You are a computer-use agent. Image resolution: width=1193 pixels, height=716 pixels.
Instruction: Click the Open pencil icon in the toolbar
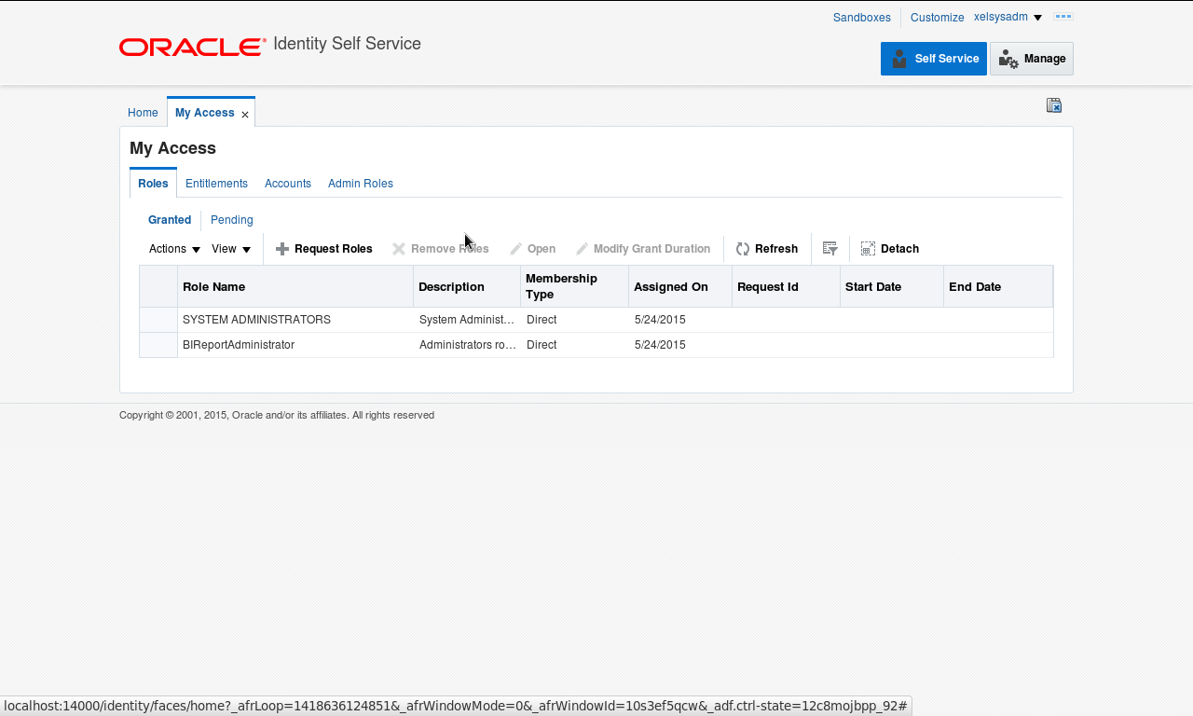tap(514, 249)
